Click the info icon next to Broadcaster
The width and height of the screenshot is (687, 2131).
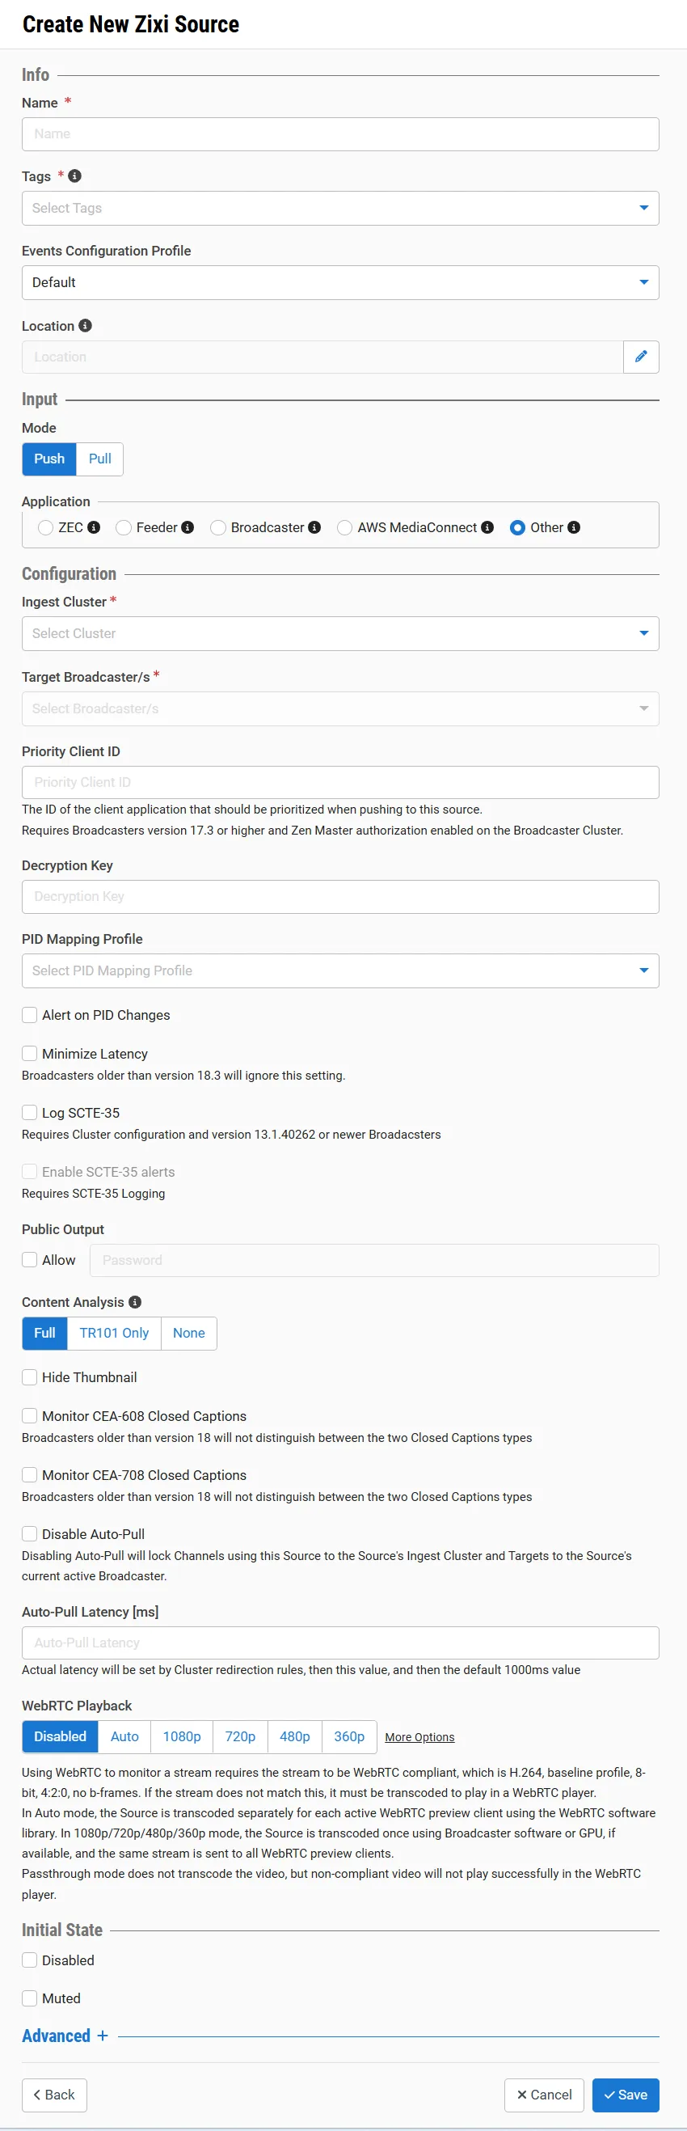point(314,528)
